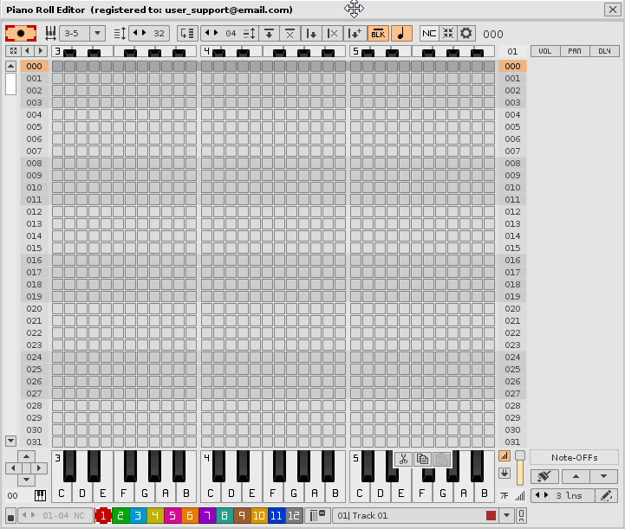
Task: Toggle the record button in the toolbar
Action: pos(21,34)
